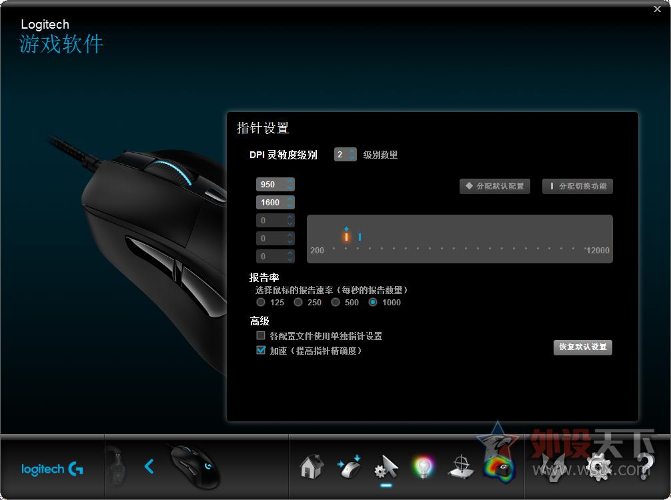This screenshot has width=671, height=500.
Task: Click the 200 minimum DPI label
Action: tap(317, 250)
